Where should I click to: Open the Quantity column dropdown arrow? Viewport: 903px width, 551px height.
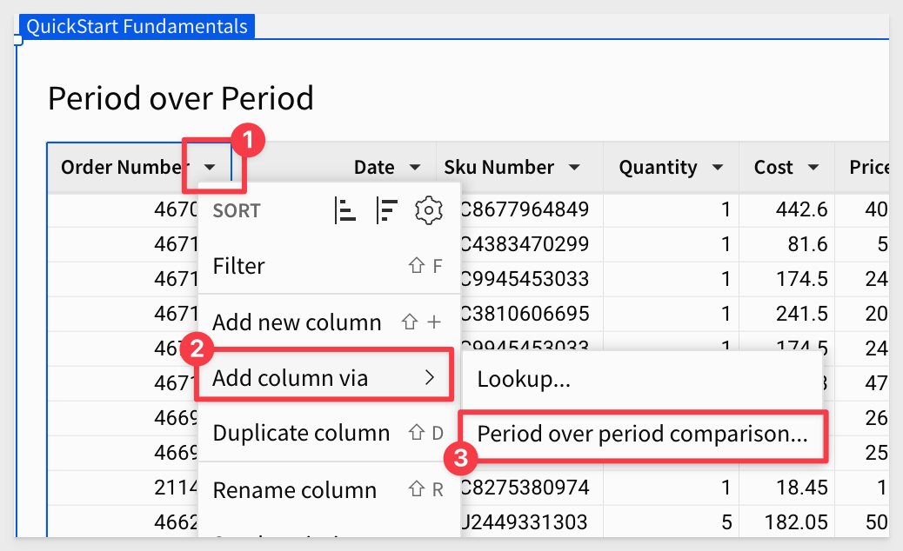718,168
